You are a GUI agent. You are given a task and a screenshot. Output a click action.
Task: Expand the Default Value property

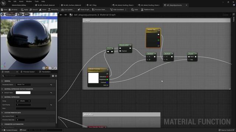click(x=2, y=93)
